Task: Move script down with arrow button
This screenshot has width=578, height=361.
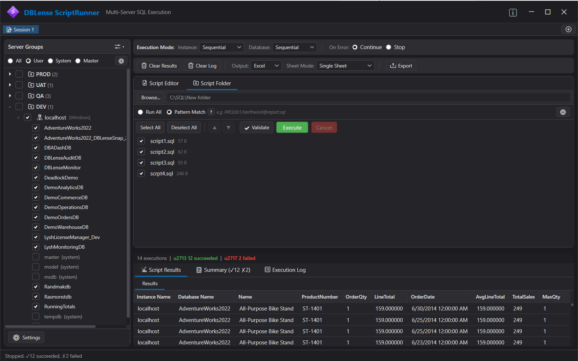Action: 228,127
